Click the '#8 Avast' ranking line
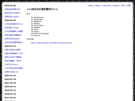The height and width of the screenshot is (101, 135). point(35,31)
